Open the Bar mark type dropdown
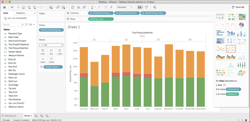This screenshot has height=122, width=250. tap(62, 45)
